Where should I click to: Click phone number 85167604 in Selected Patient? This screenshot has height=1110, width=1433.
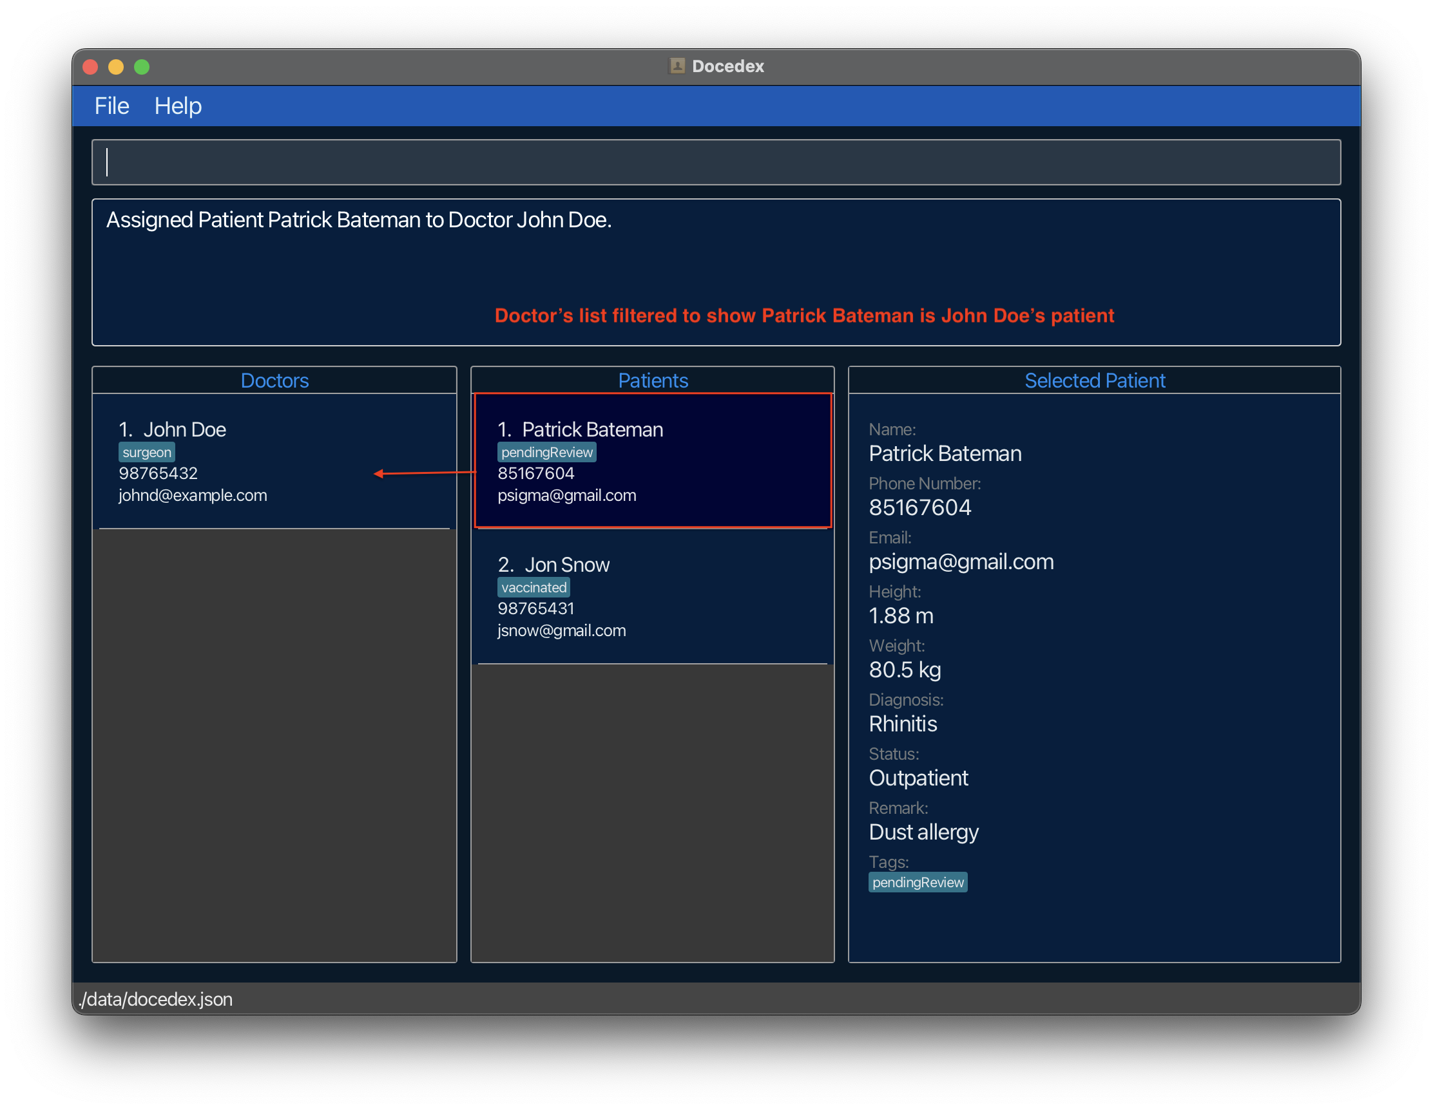tap(920, 507)
